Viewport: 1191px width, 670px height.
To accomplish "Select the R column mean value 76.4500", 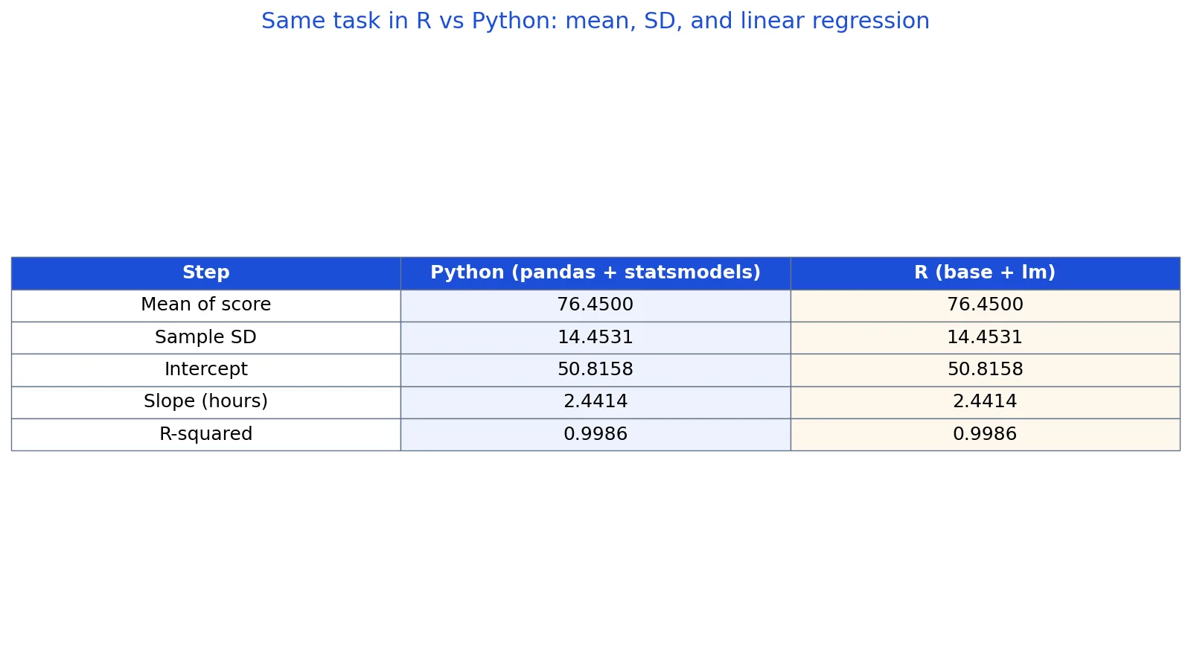I will pyautogui.click(x=985, y=305).
